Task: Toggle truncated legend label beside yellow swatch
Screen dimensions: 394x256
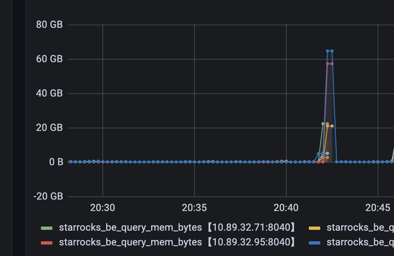Action: point(360,227)
